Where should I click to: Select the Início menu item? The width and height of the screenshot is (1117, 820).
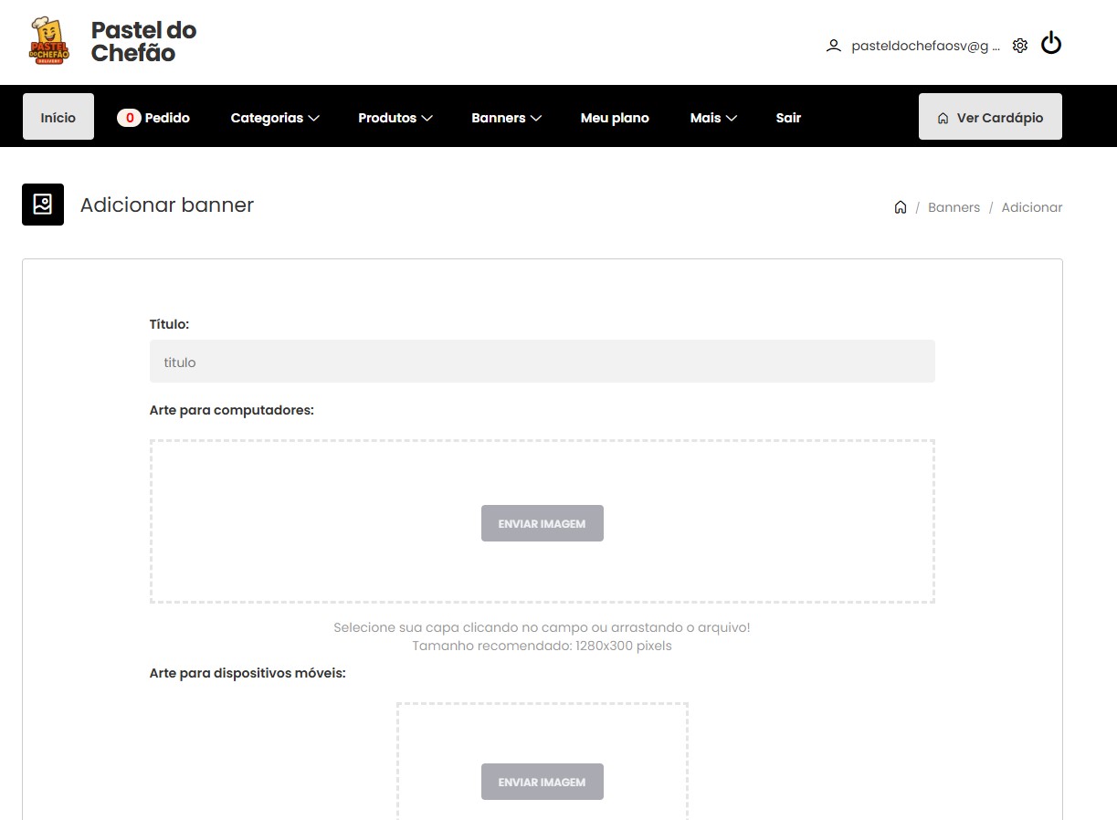pyautogui.click(x=58, y=117)
